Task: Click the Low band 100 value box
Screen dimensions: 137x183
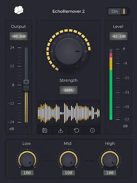Action: (27, 173)
